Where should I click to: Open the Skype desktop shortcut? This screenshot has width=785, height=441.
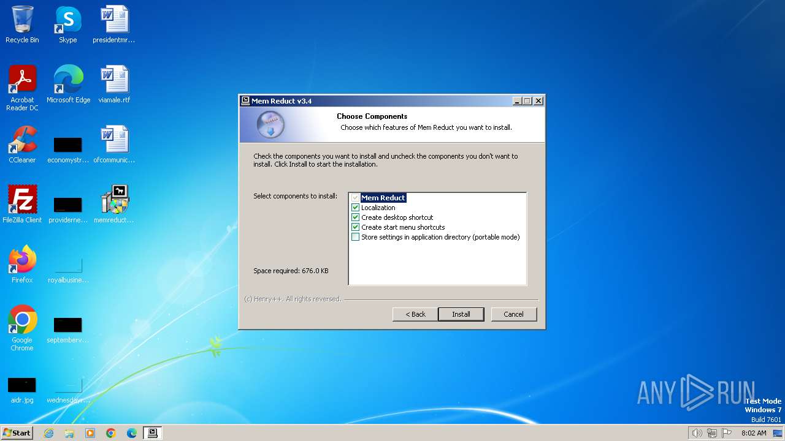pos(67,24)
